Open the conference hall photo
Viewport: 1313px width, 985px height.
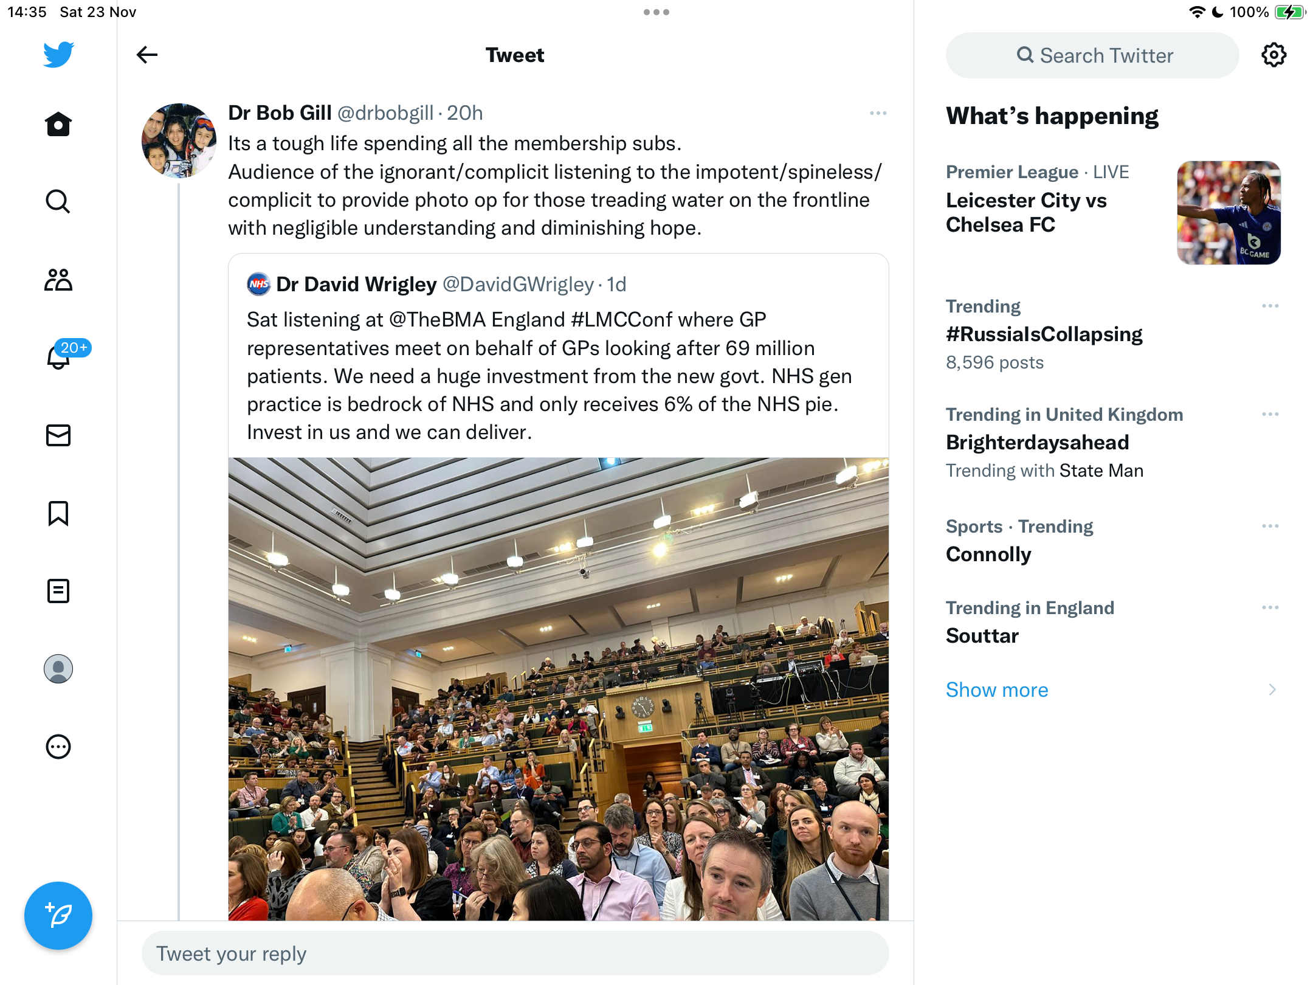pyautogui.click(x=559, y=689)
